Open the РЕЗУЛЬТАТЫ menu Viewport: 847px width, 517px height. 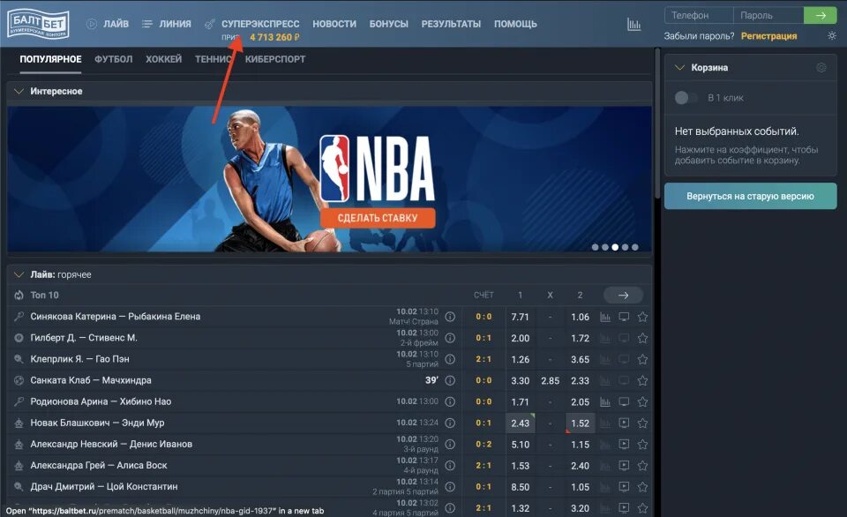(x=451, y=24)
